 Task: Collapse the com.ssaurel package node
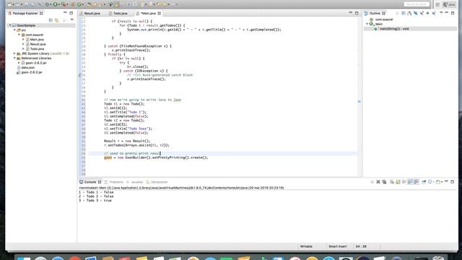click(19, 35)
